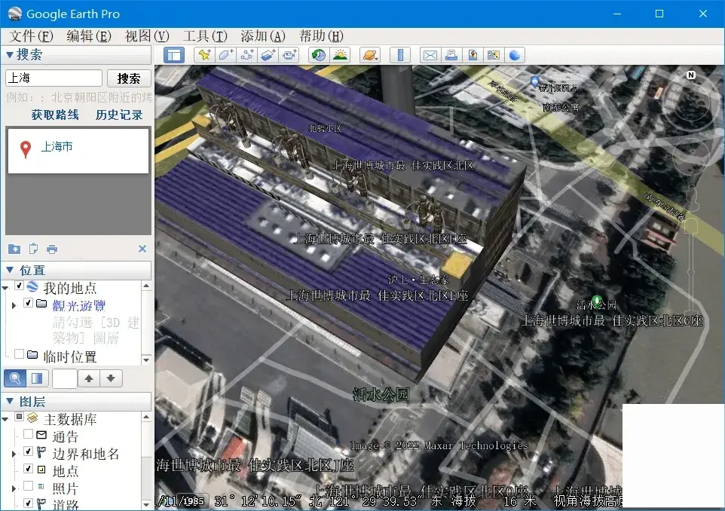Open the 添加(A) menu
Image resolution: width=725 pixels, height=511 pixels.
click(x=263, y=35)
